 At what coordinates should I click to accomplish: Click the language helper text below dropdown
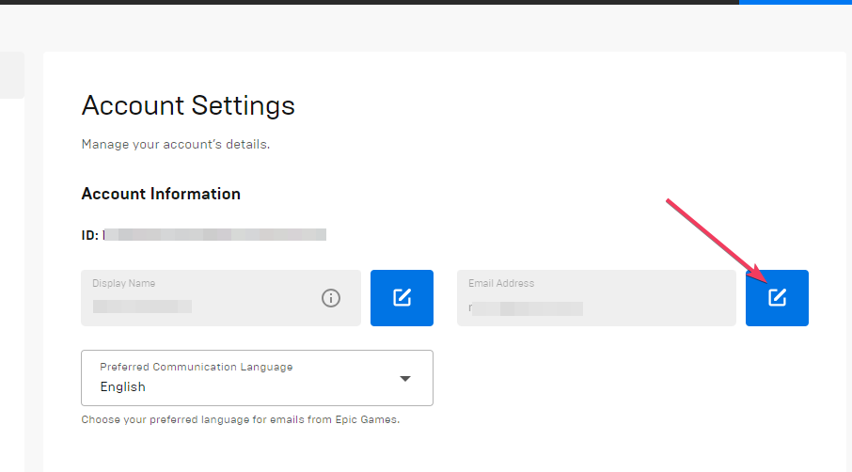coord(241,419)
